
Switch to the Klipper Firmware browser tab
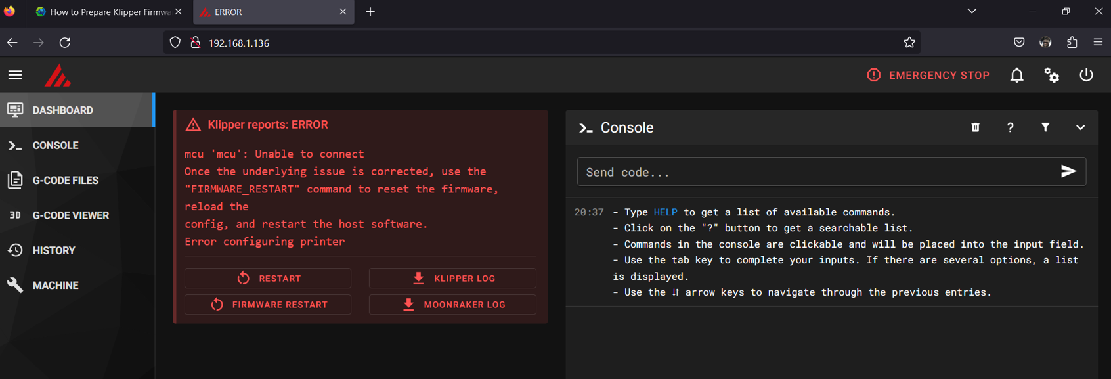coord(103,12)
